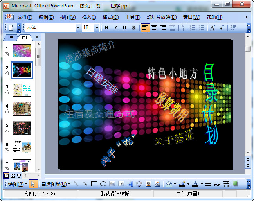Expand Formatting toolbar options
The height and width of the screenshot is (201, 254).
(249, 28)
